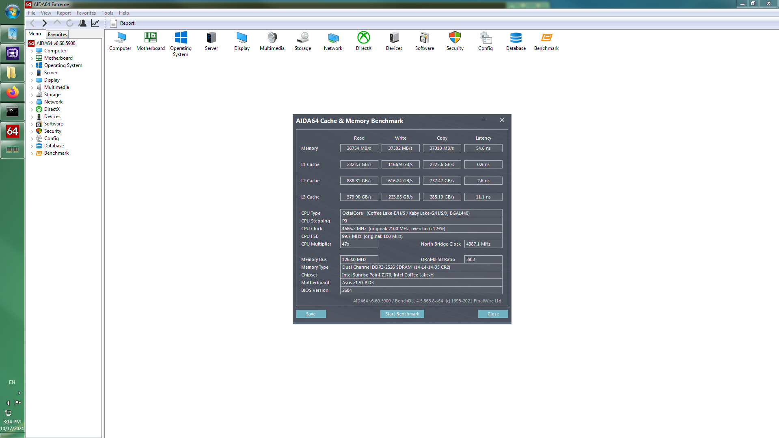Click the graph chart toolbar icon
Screen dimensions: 779x438
(95, 23)
